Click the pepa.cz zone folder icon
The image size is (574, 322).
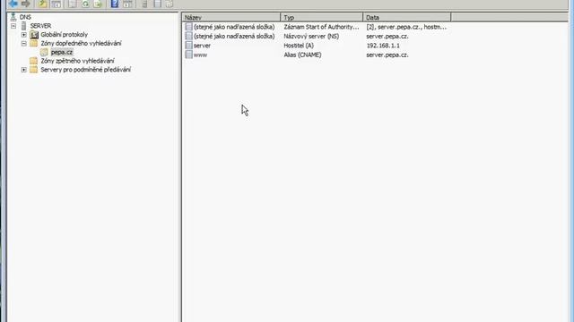point(44,52)
